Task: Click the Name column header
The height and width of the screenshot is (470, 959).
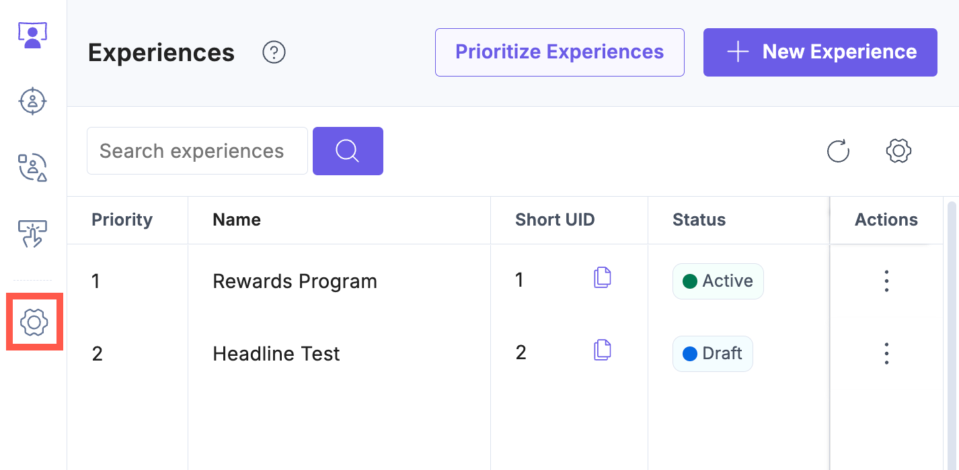Action: click(x=237, y=220)
